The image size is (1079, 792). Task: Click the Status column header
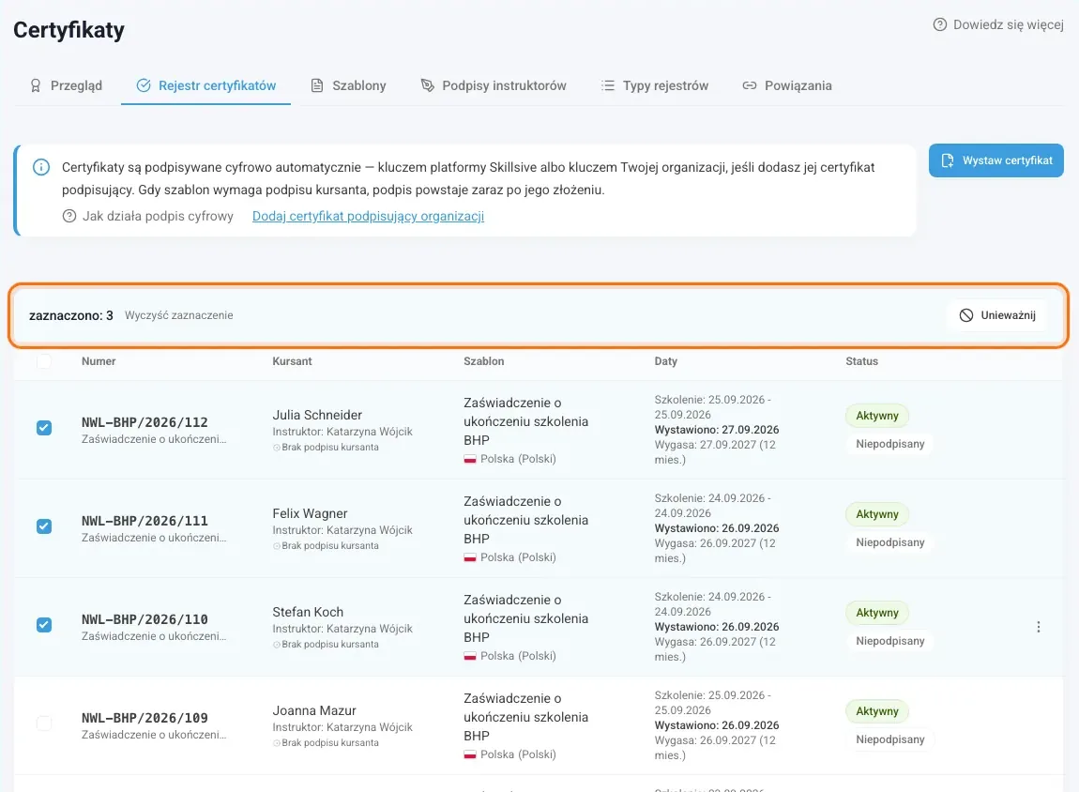tap(861, 361)
